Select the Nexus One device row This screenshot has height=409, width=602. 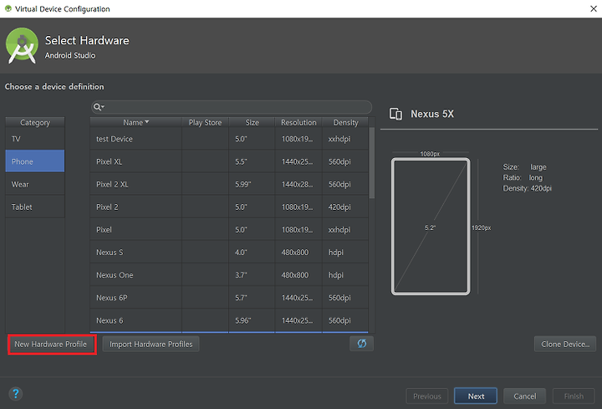tap(229, 274)
